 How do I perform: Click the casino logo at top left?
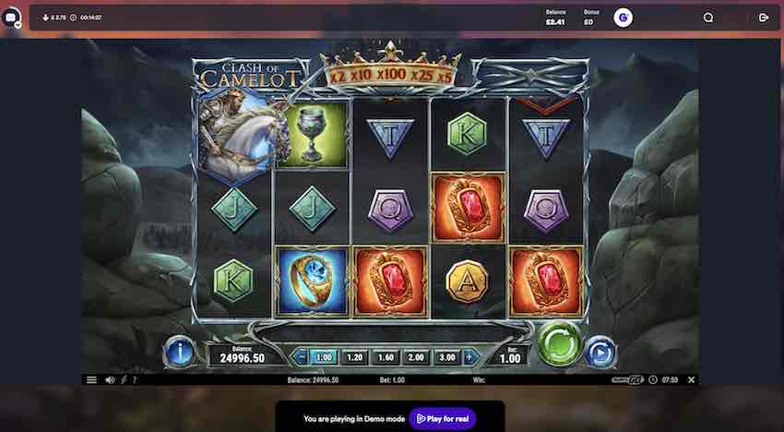coord(11,18)
